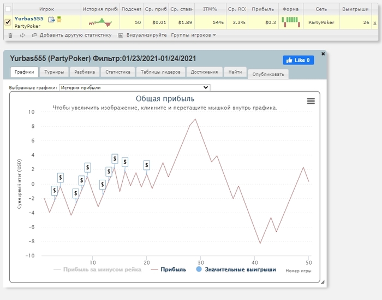Click the trash delete icon below the table
The image size is (382, 300).
(10, 36)
